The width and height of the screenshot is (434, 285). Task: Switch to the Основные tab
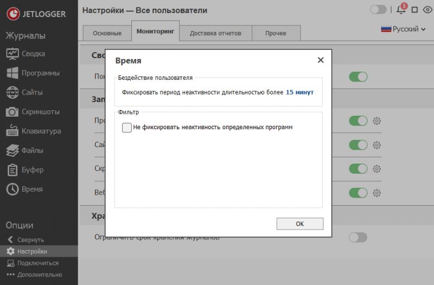tap(107, 33)
